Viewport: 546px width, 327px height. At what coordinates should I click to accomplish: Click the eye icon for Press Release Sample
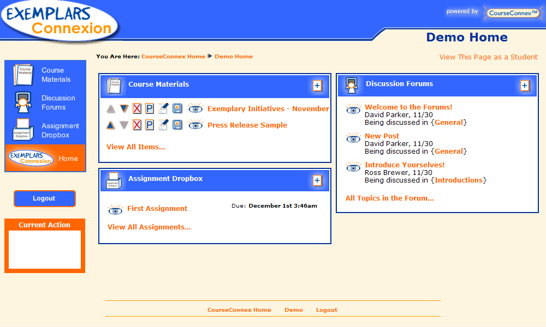(195, 125)
